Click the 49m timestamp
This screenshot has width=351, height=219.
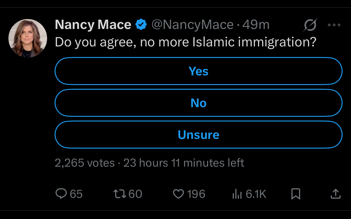click(256, 25)
